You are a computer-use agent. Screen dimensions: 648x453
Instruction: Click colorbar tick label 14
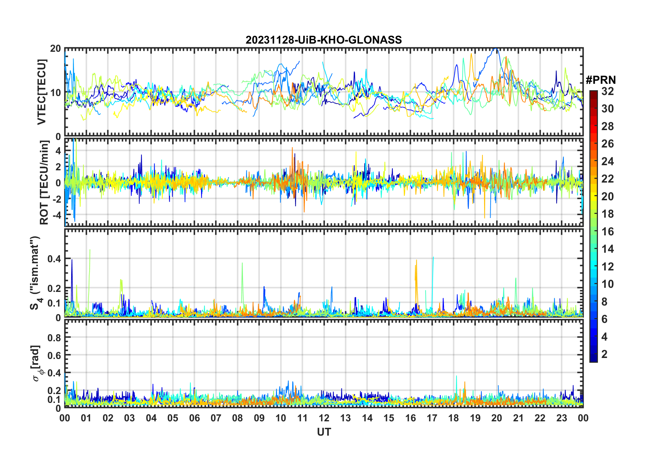607,249
